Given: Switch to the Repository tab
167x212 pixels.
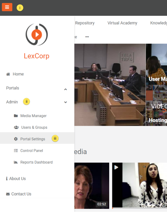Looking at the screenshot, I should [85, 23].
